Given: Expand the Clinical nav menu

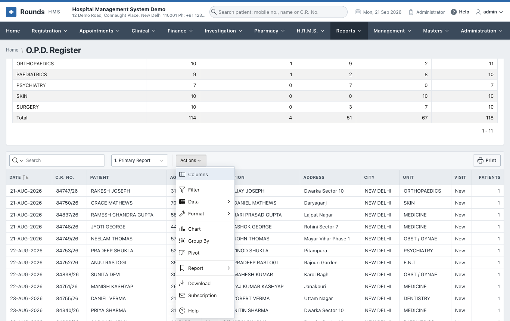Looking at the screenshot, I should (x=143, y=31).
